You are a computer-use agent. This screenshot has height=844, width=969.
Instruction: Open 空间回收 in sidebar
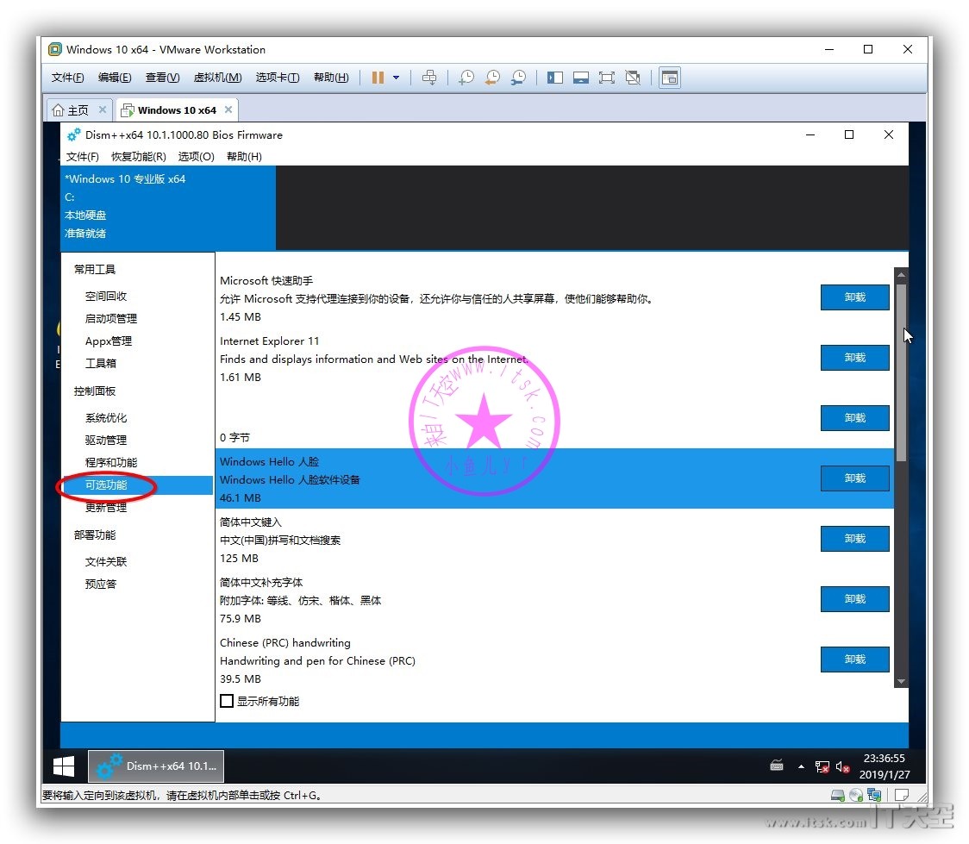coord(106,296)
